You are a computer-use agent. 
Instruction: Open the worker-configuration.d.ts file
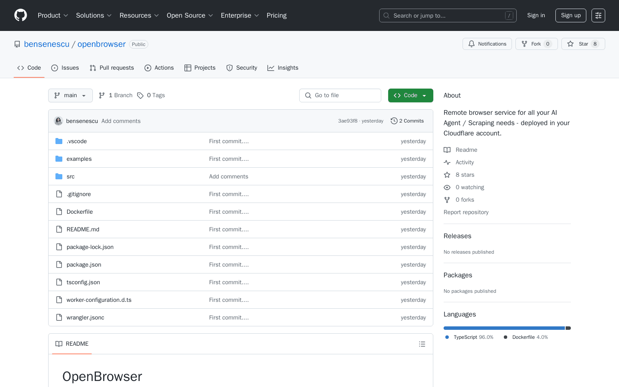pos(99,300)
